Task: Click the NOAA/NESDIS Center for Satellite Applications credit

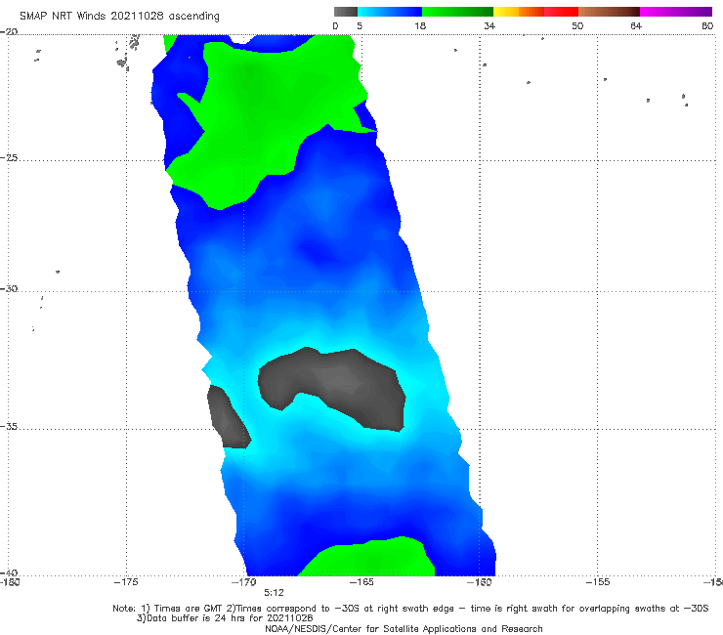Action: tap(404, 629)
